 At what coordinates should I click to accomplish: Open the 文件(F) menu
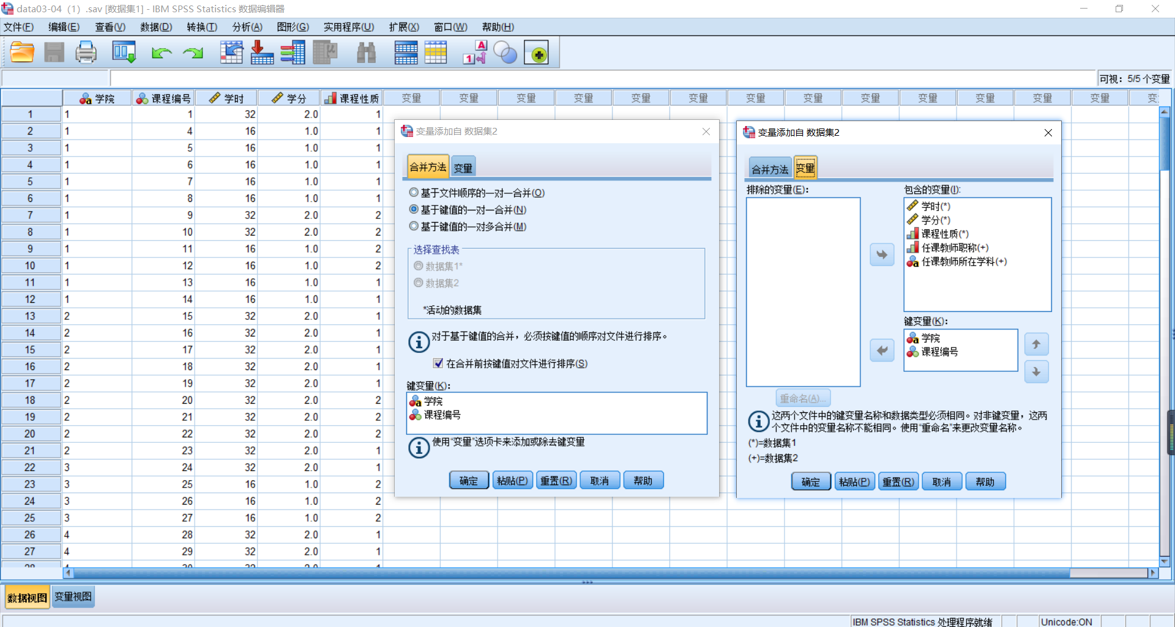point(19,27)
